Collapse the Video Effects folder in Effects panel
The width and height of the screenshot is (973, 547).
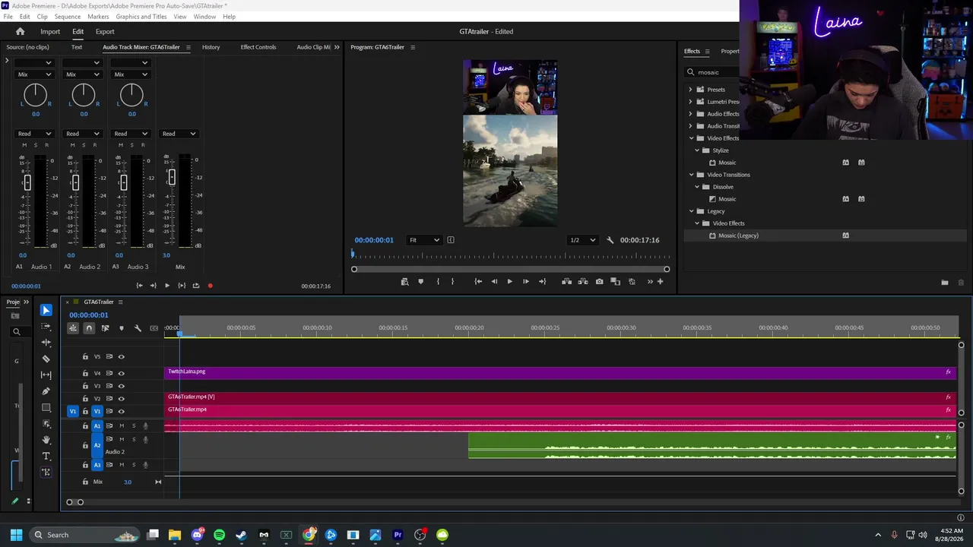click(x=691, y=138)
